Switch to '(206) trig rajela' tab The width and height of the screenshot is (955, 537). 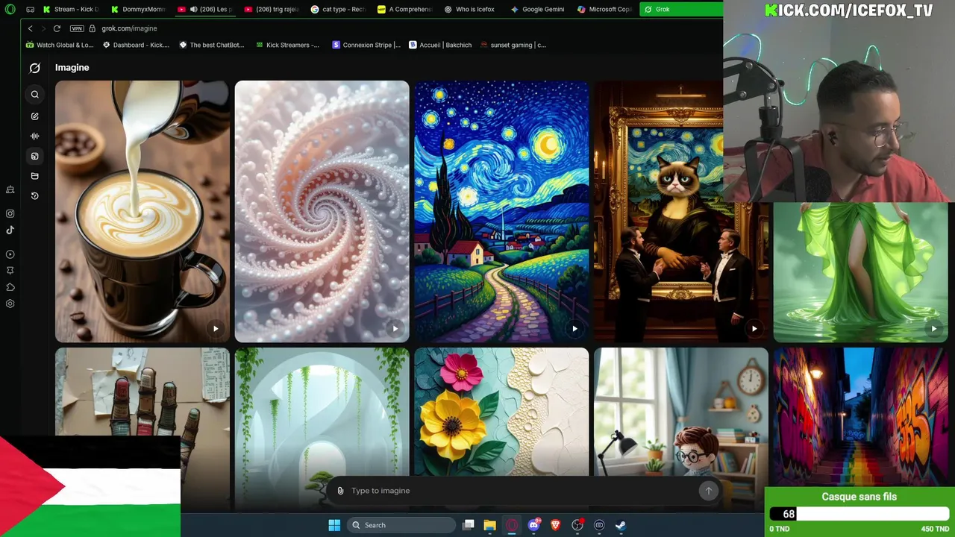click(x=272, y=9)
